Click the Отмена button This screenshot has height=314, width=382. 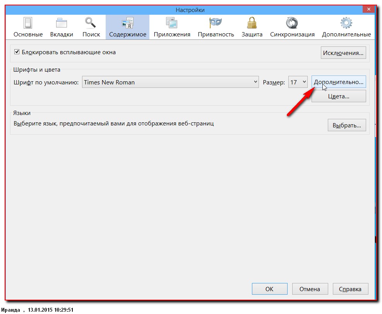pos(310,289)
